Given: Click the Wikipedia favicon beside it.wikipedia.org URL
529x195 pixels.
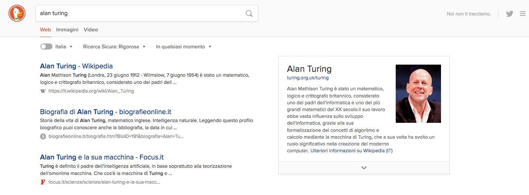Looking at the screenshot, I should pos(43,91).
